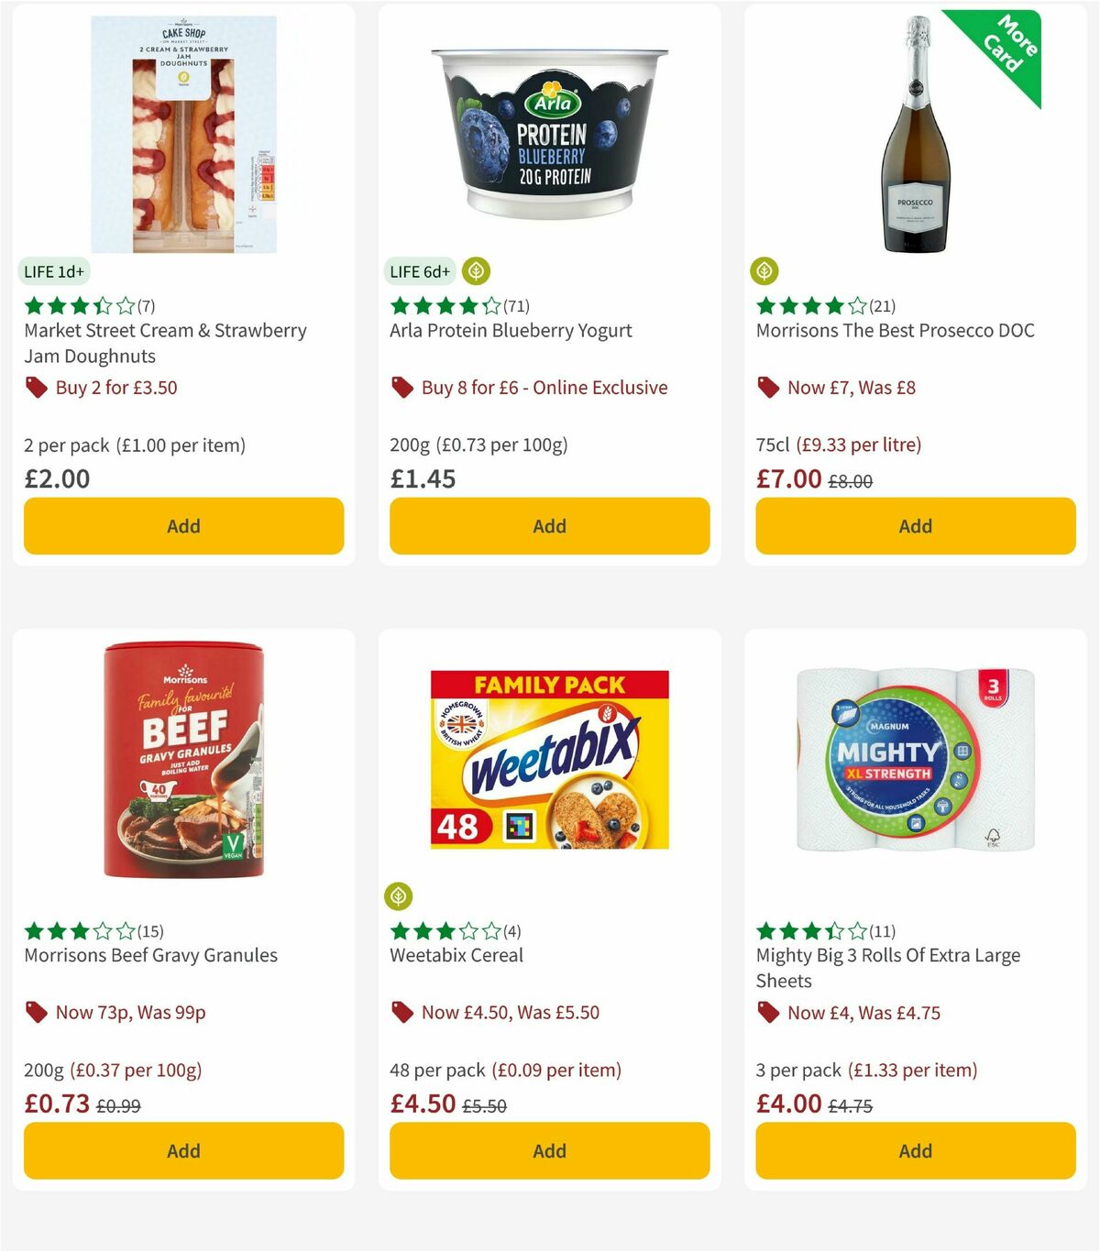
Task: Click the 'LIFE 1d+' badge on the doughnuts
Action: pos(54,271)
